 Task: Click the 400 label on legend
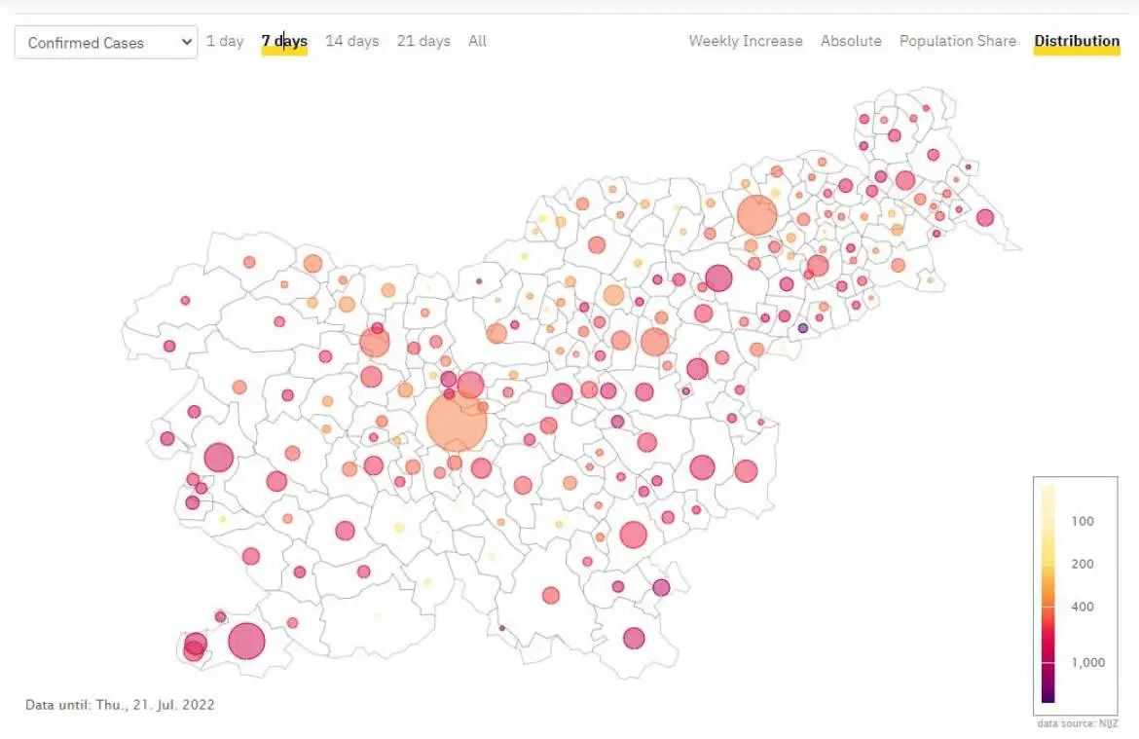(x=1082, y=607)
